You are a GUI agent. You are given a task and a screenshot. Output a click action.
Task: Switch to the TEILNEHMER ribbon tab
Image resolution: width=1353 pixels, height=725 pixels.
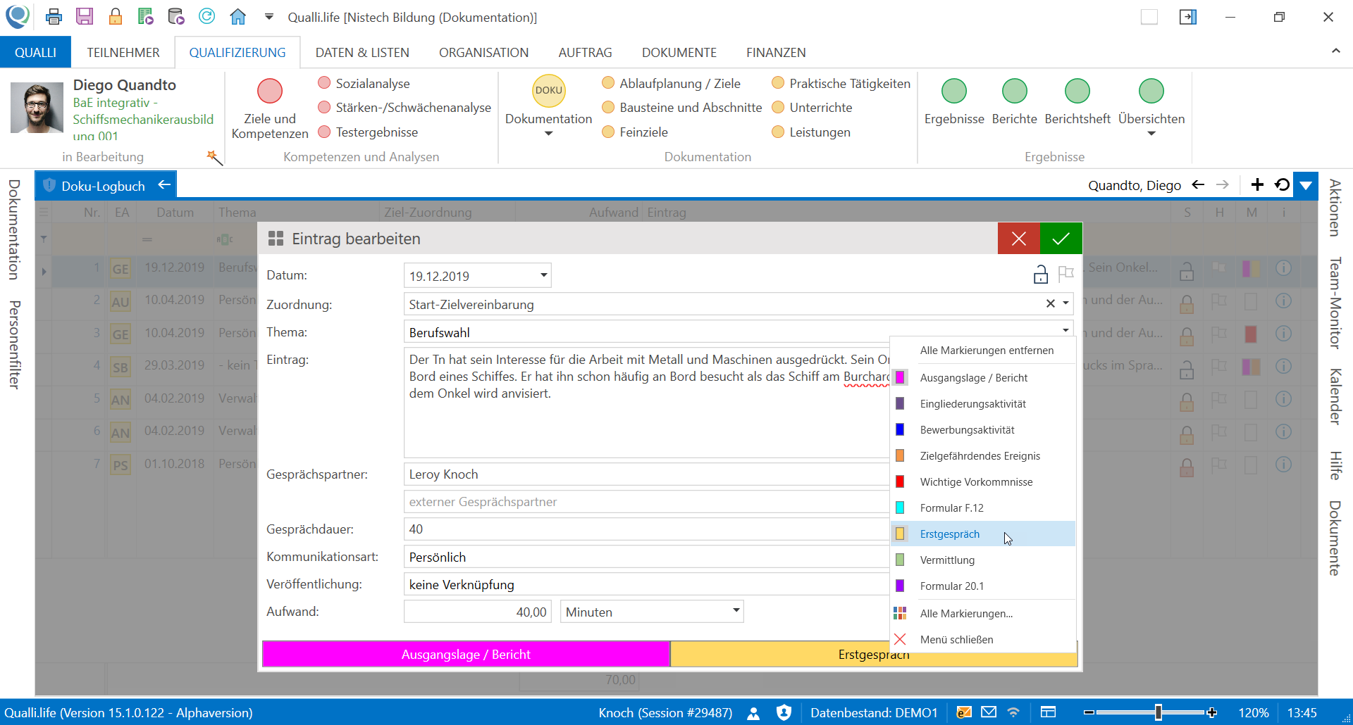123,52
